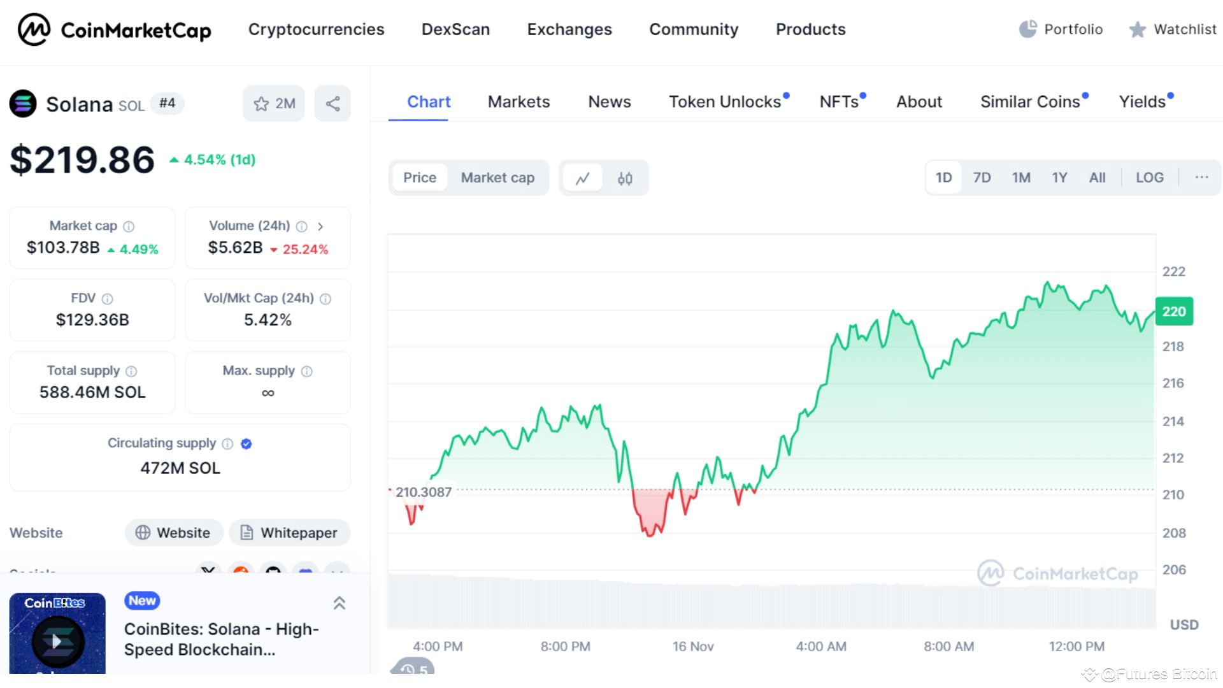Viewport: 1223px width, 688px height.
Task: Open the Products menu
Action: tap(810, 29)
